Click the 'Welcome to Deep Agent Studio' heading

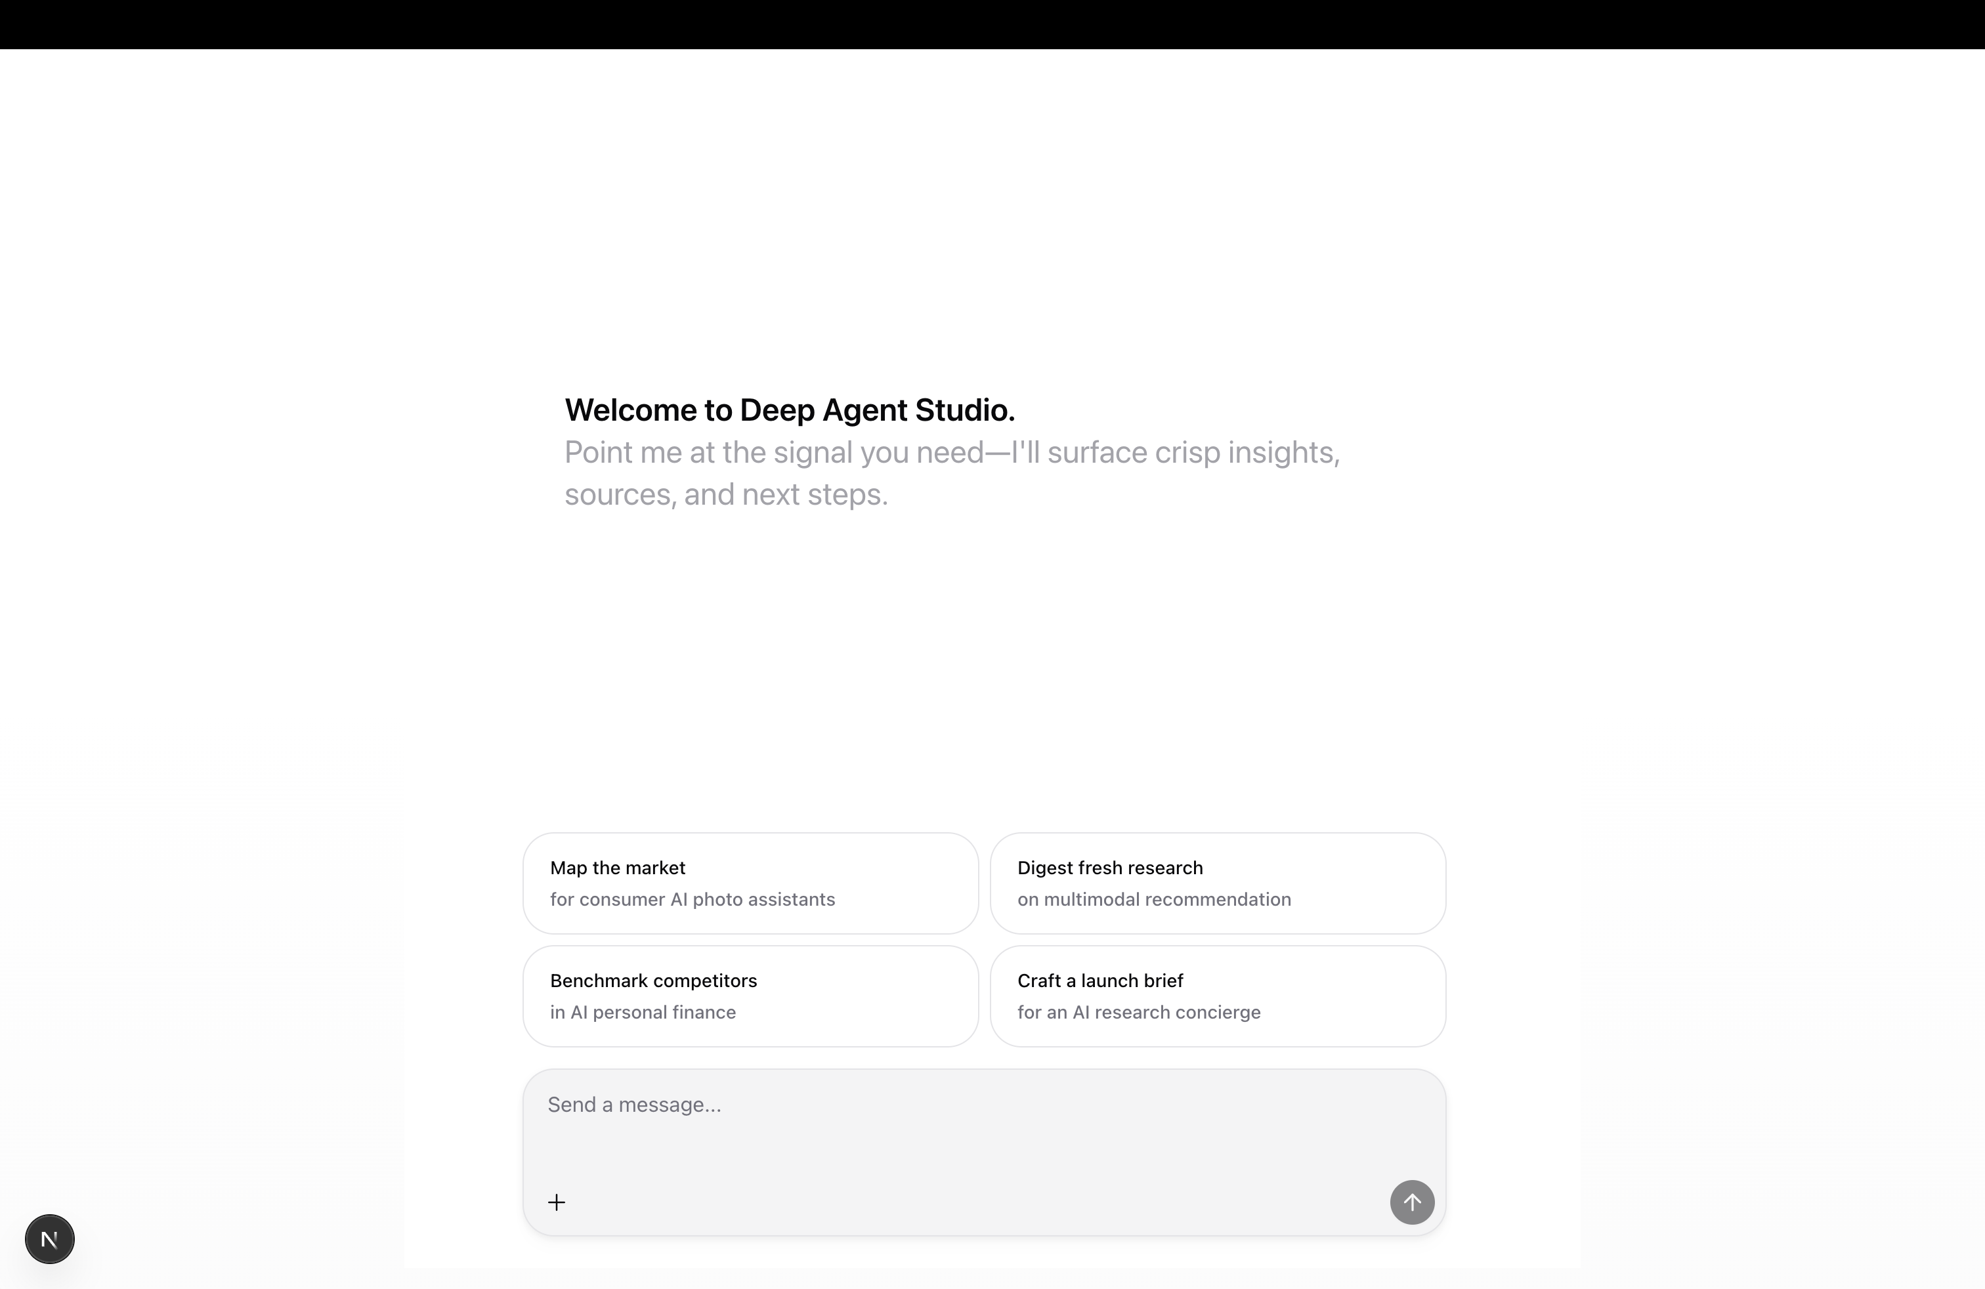coord(789,408)
